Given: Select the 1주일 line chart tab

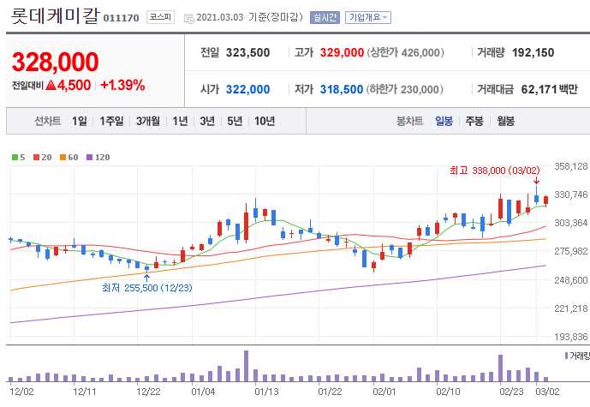Looking at the screenshot, I should (111, 121).
